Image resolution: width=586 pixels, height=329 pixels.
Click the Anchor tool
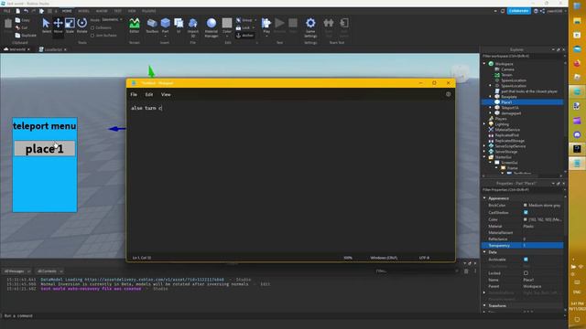coord(244,36)
